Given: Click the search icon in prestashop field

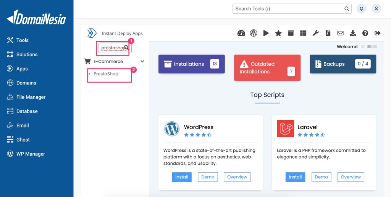Looking at the screenshot, I should [x=126, y=48].
